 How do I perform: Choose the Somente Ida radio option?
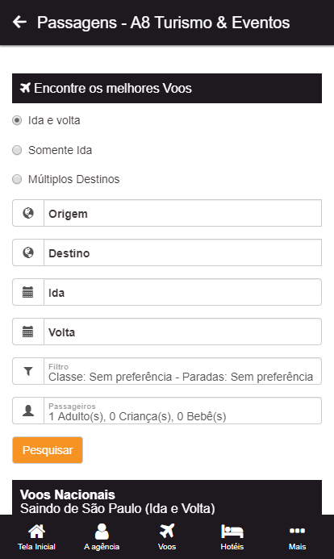coord(17,150)
